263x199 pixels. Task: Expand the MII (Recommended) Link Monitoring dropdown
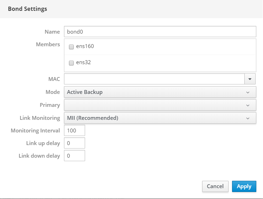tap(160, 118)
